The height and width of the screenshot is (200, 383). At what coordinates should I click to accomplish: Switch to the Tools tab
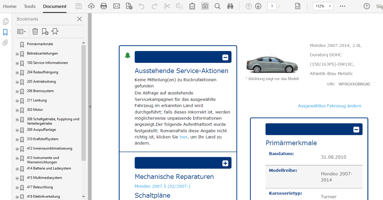point(30,6)
